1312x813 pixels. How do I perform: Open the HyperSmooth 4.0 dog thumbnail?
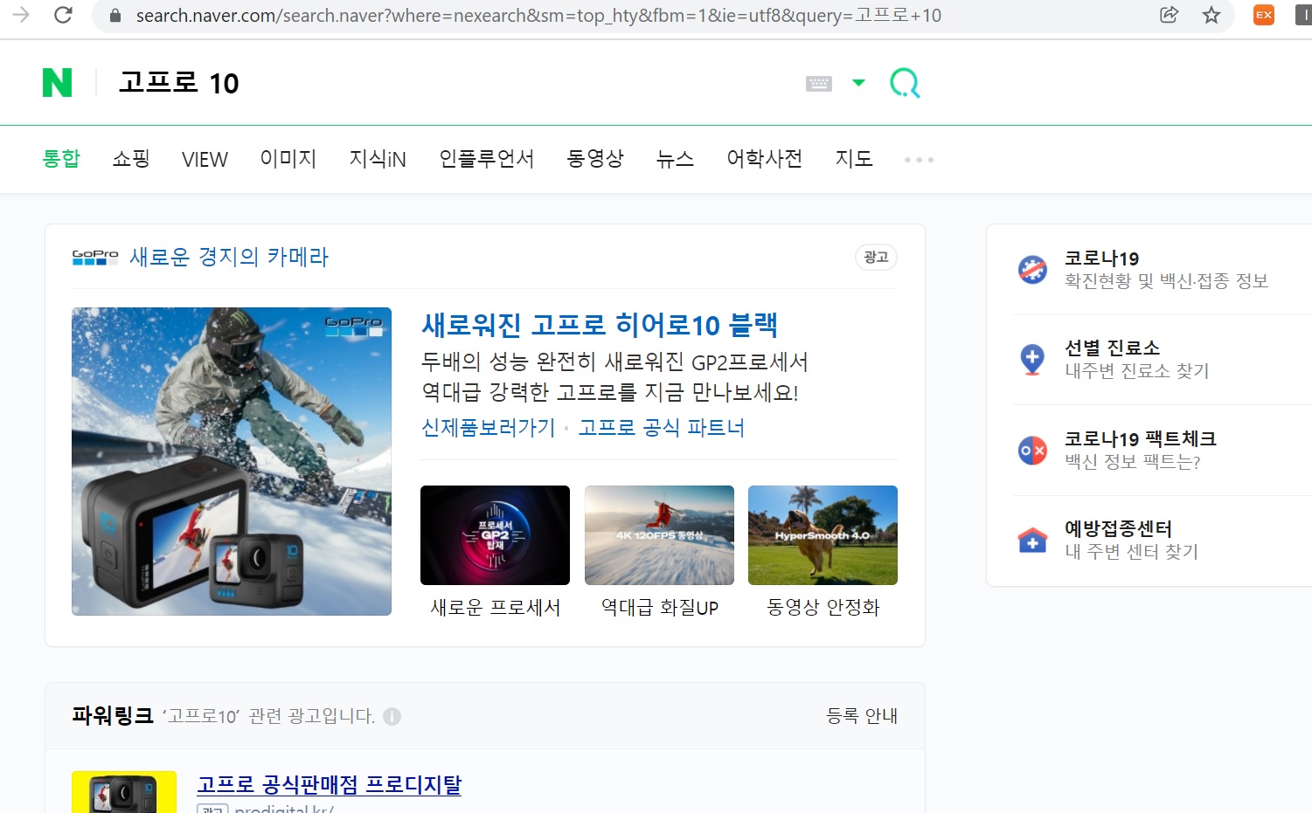823,535
